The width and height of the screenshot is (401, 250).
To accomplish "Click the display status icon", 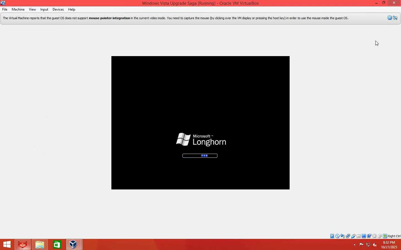I will point(364,236).
